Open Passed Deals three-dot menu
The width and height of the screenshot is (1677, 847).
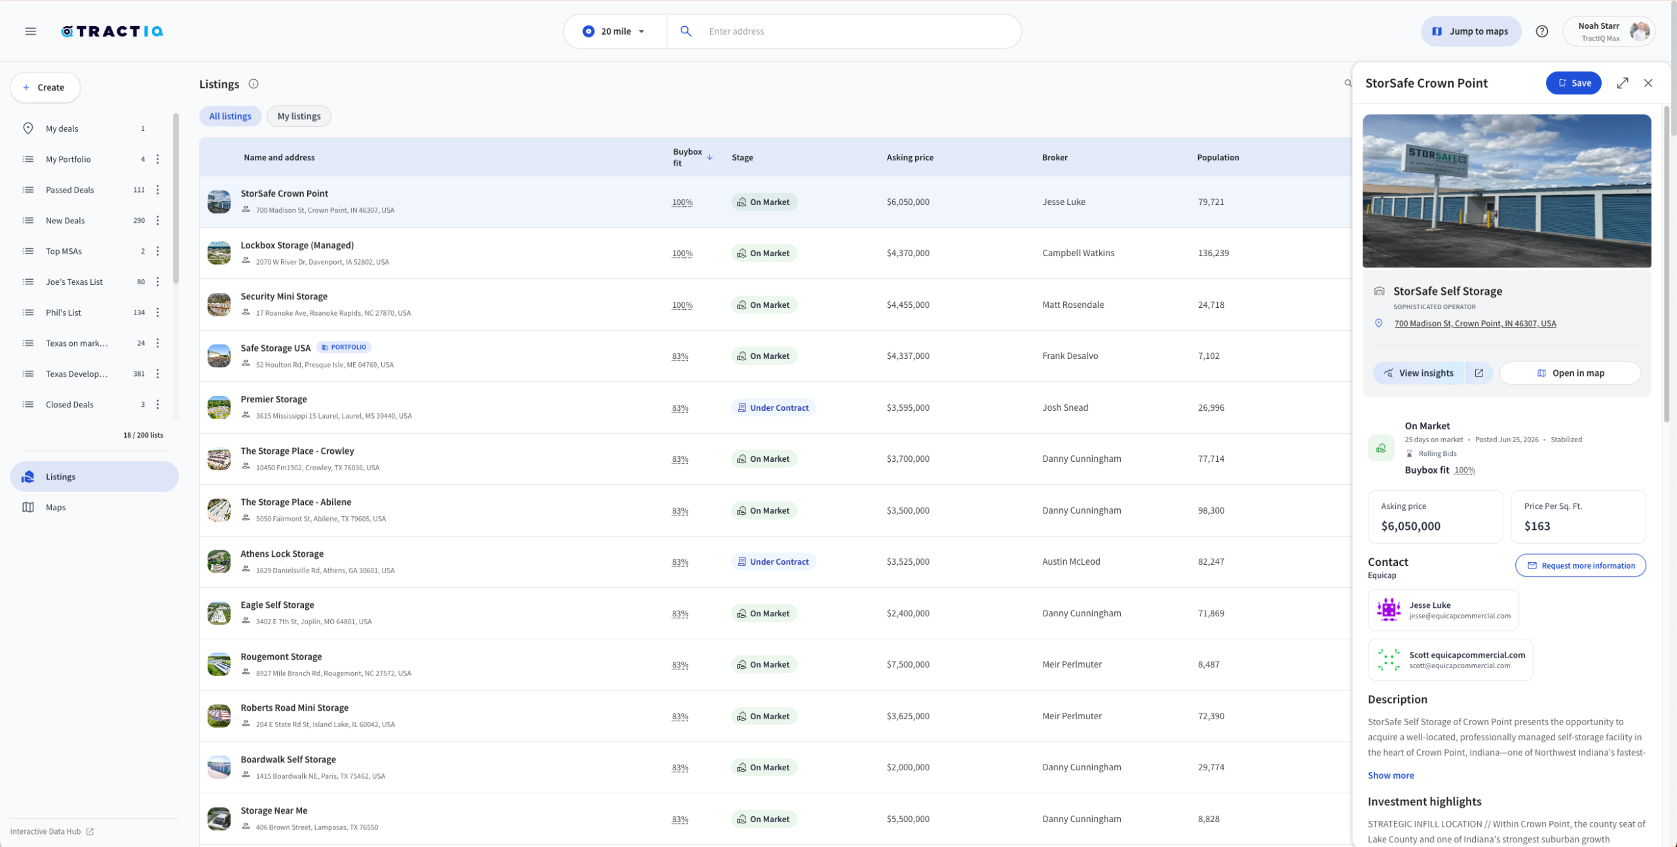(x=157, y=190)
